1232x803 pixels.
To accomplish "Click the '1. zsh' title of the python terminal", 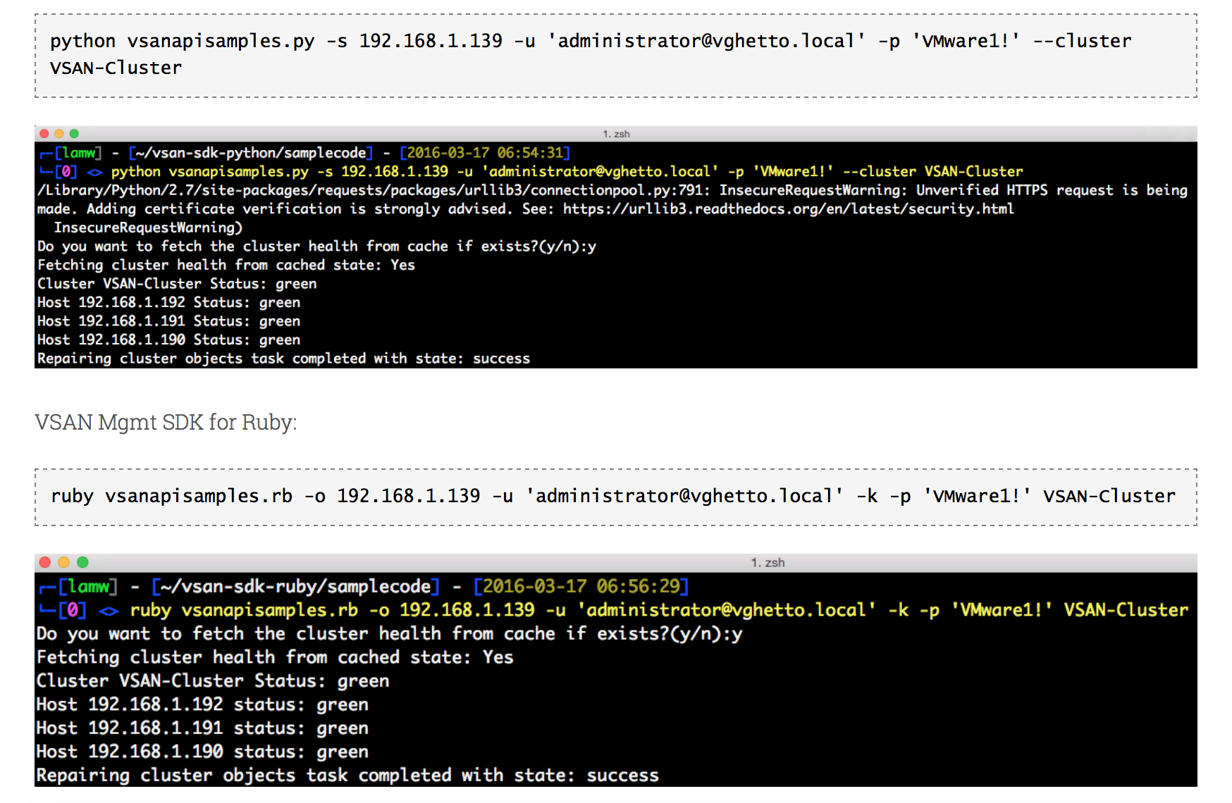I will click(x=616, y=134).
